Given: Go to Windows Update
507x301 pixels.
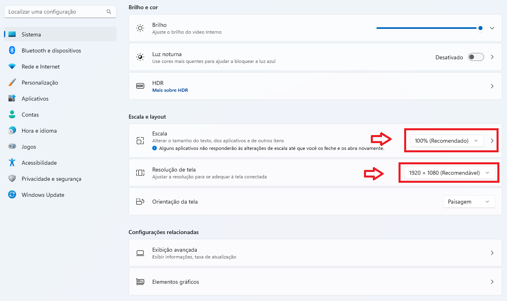Looking at the screenshot, I should tap(60, 195).
